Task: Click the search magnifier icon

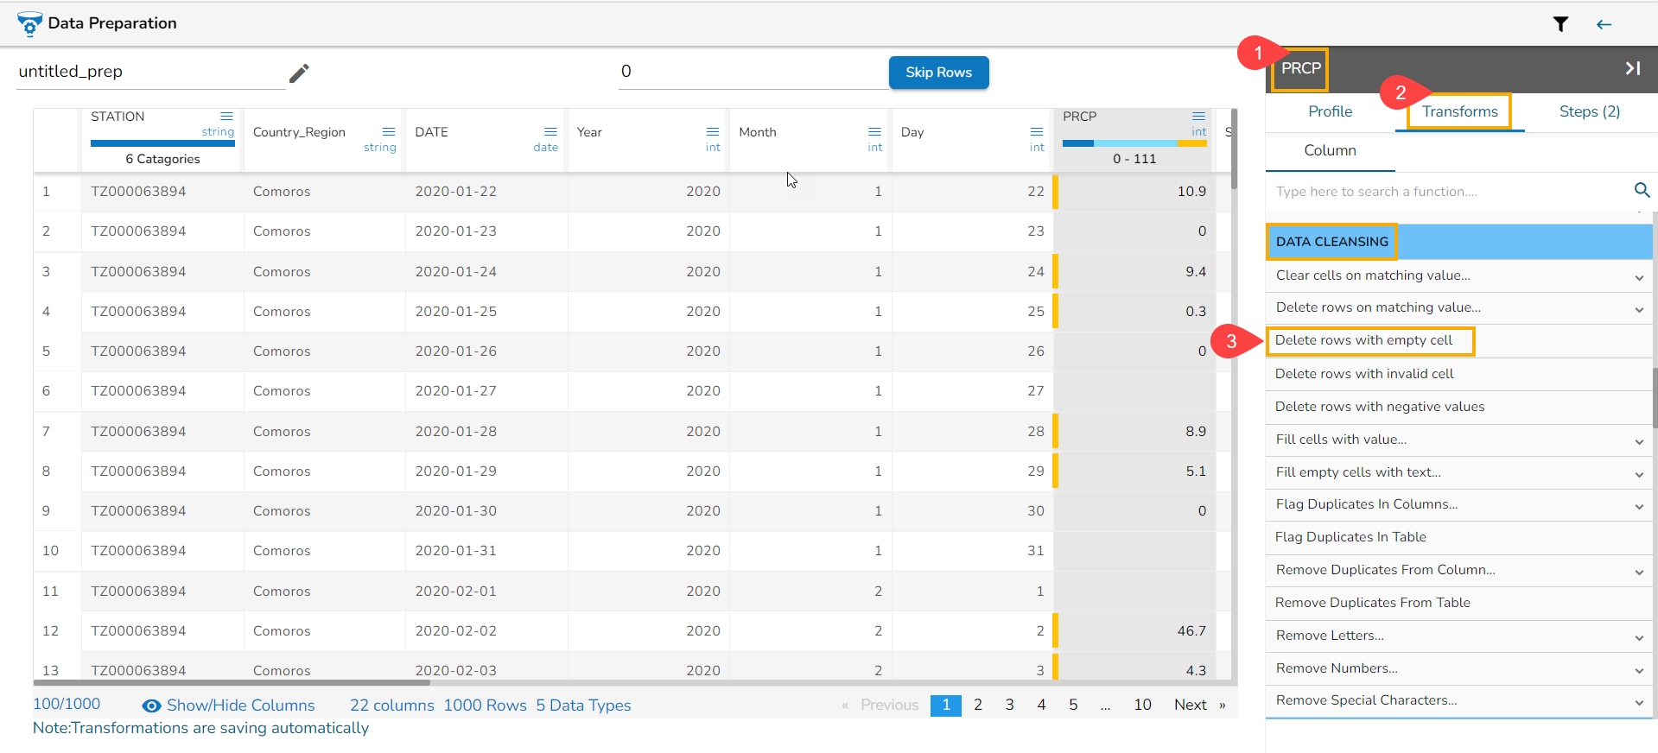Action: point(1642,190)
